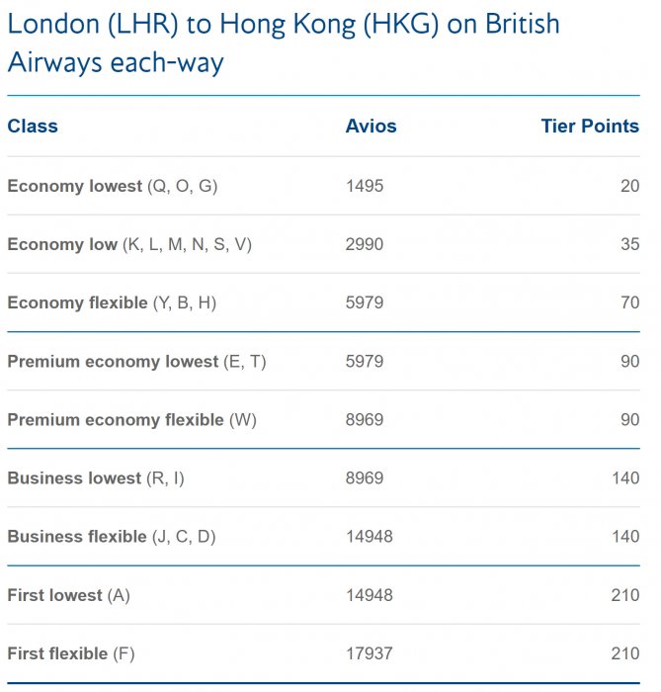Select the Business flexible (J, C, D) label

[x=112, y=536]
